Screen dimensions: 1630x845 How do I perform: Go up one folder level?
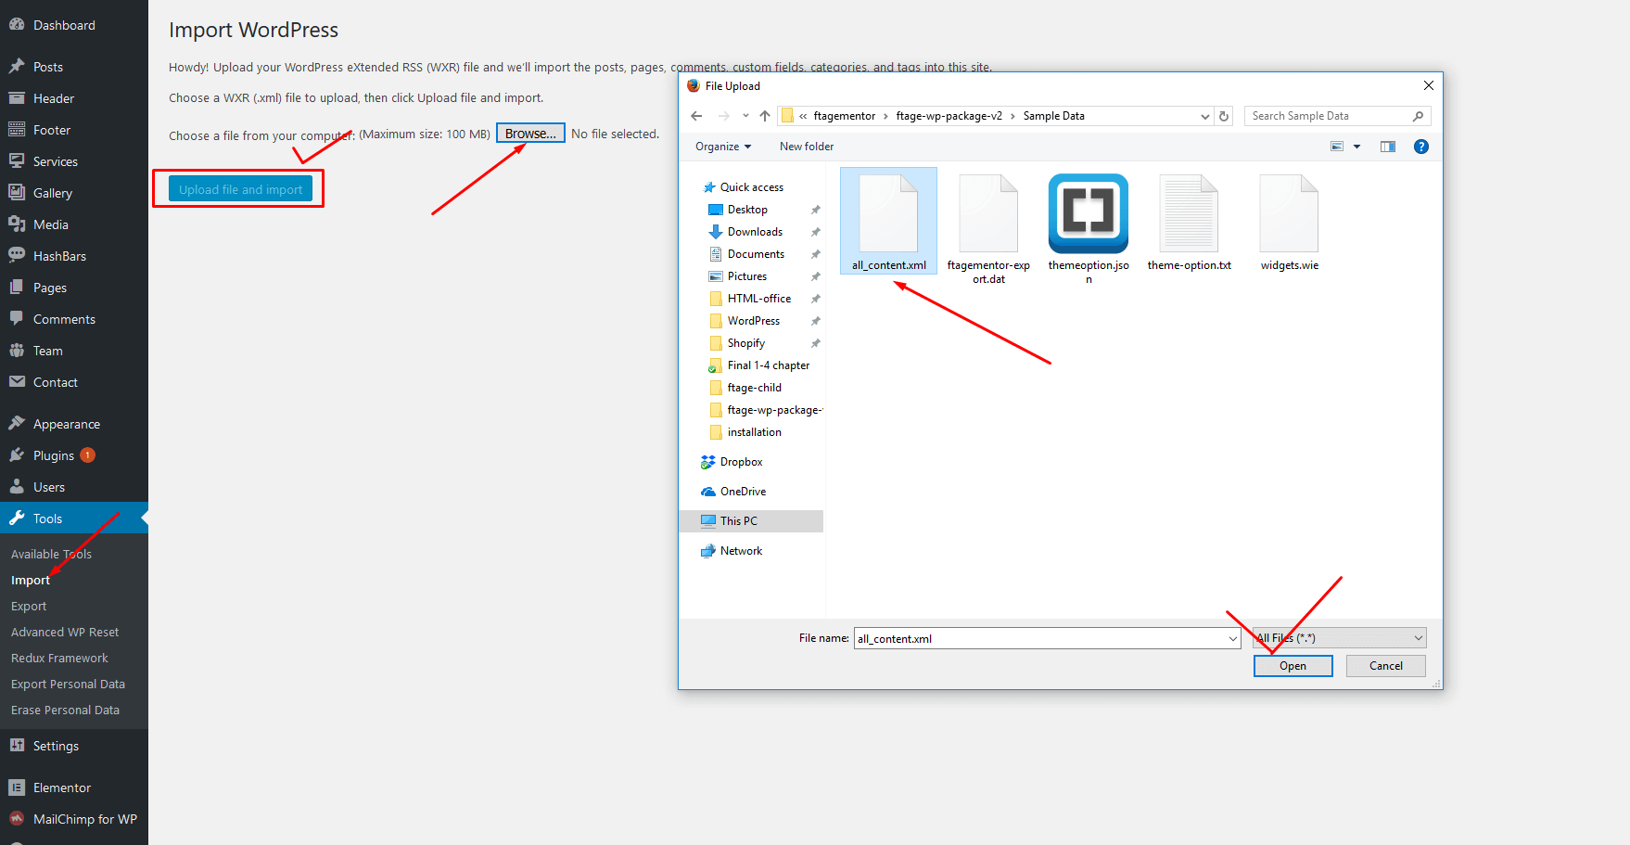click(x=764, y=116)
